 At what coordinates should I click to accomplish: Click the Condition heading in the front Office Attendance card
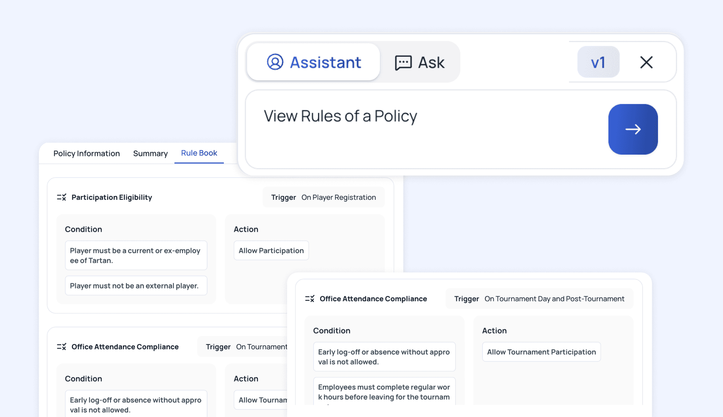click(332, 331)
